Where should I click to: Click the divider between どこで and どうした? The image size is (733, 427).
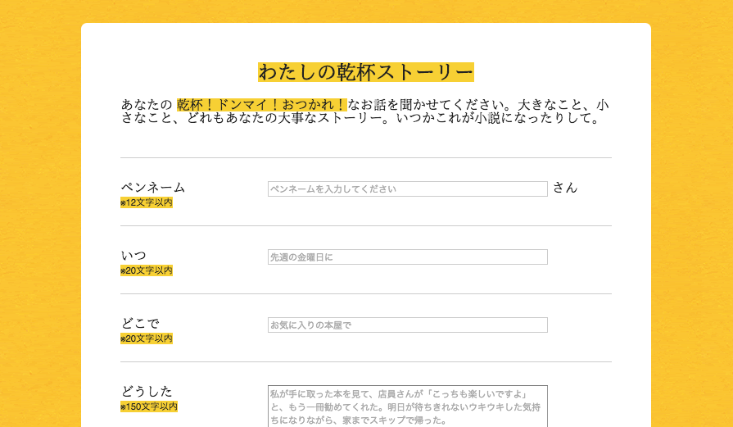click(x=365, y=361)
